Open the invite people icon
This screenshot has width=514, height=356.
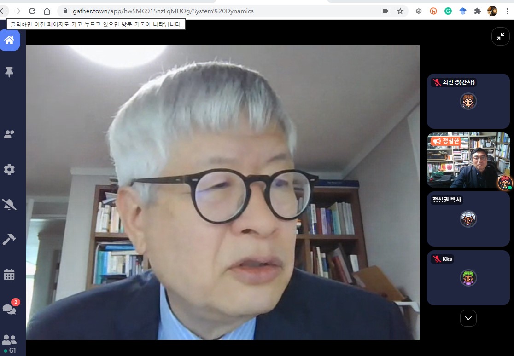click(9, 134)
